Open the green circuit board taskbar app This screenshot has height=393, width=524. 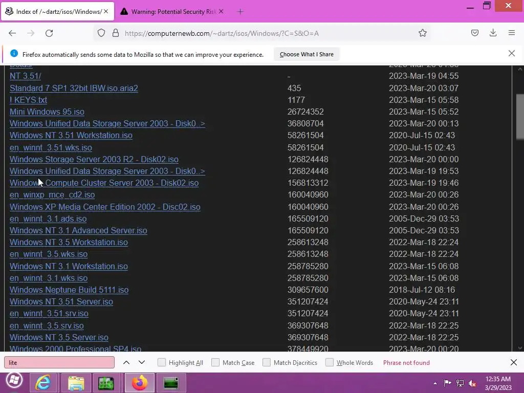pyautogui.click(x=106, y=383)
